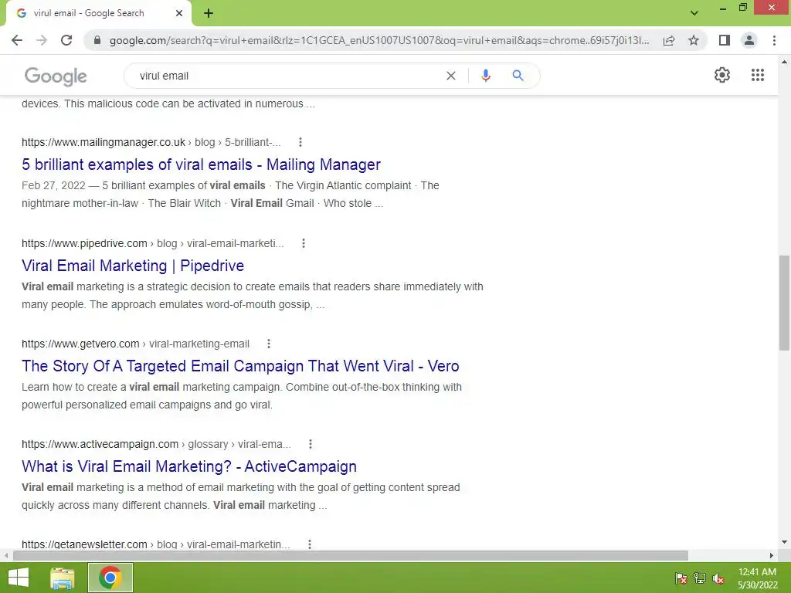Click the pipedrive.com URL breadcrumb
The width and height of the screenshot is (791, 593).
[x=152, y=243]
